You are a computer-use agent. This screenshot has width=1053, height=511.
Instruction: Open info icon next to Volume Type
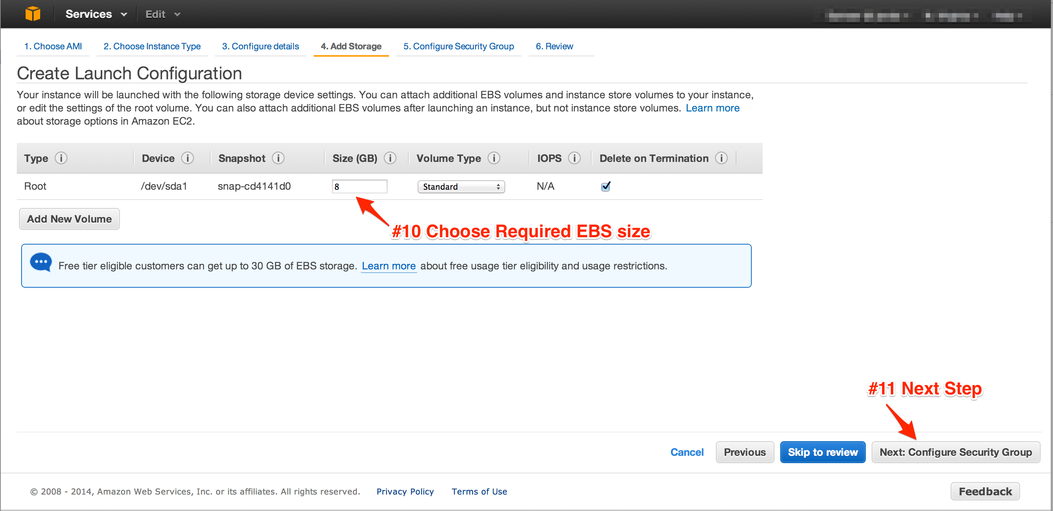[494, 158]
